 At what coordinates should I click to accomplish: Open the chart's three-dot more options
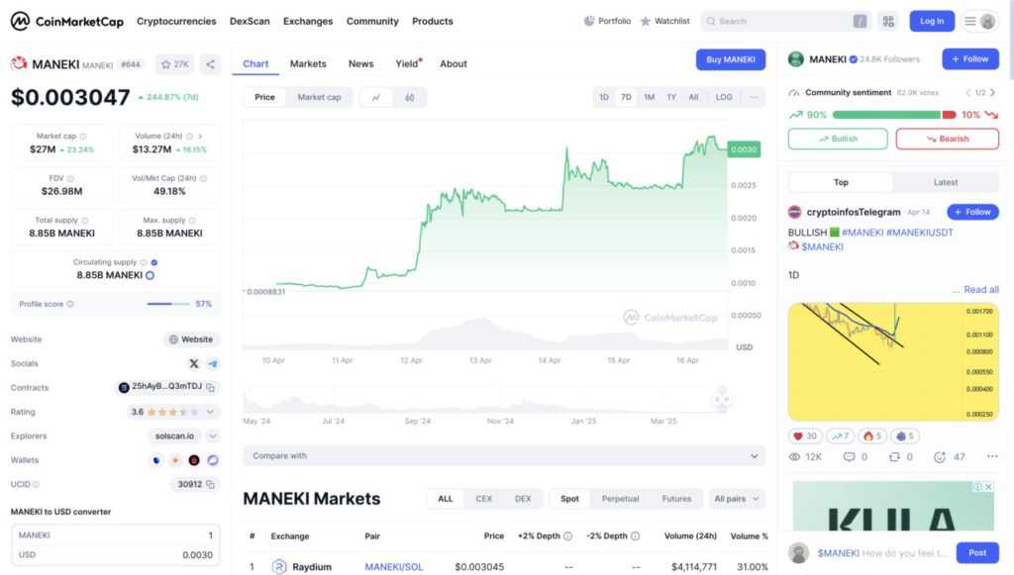pyautogui.click(x=754, y=97)
